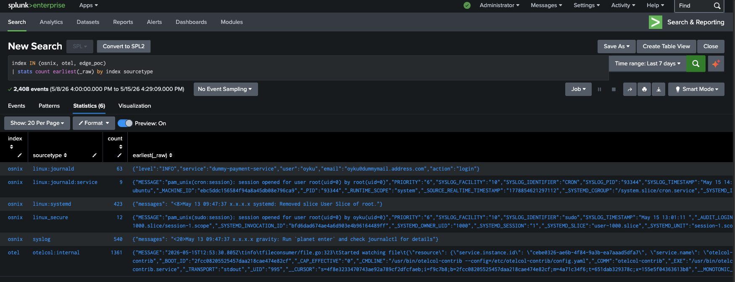The image size is (735, 282).
Task: Go to the Search nav tab
Action: [17, 22]
